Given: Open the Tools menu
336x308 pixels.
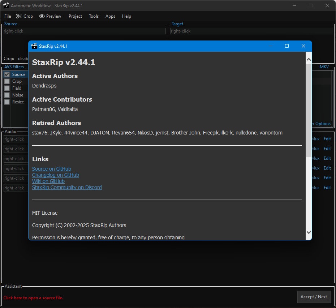Looking at the screenshot, I should [x=94, y=16].
